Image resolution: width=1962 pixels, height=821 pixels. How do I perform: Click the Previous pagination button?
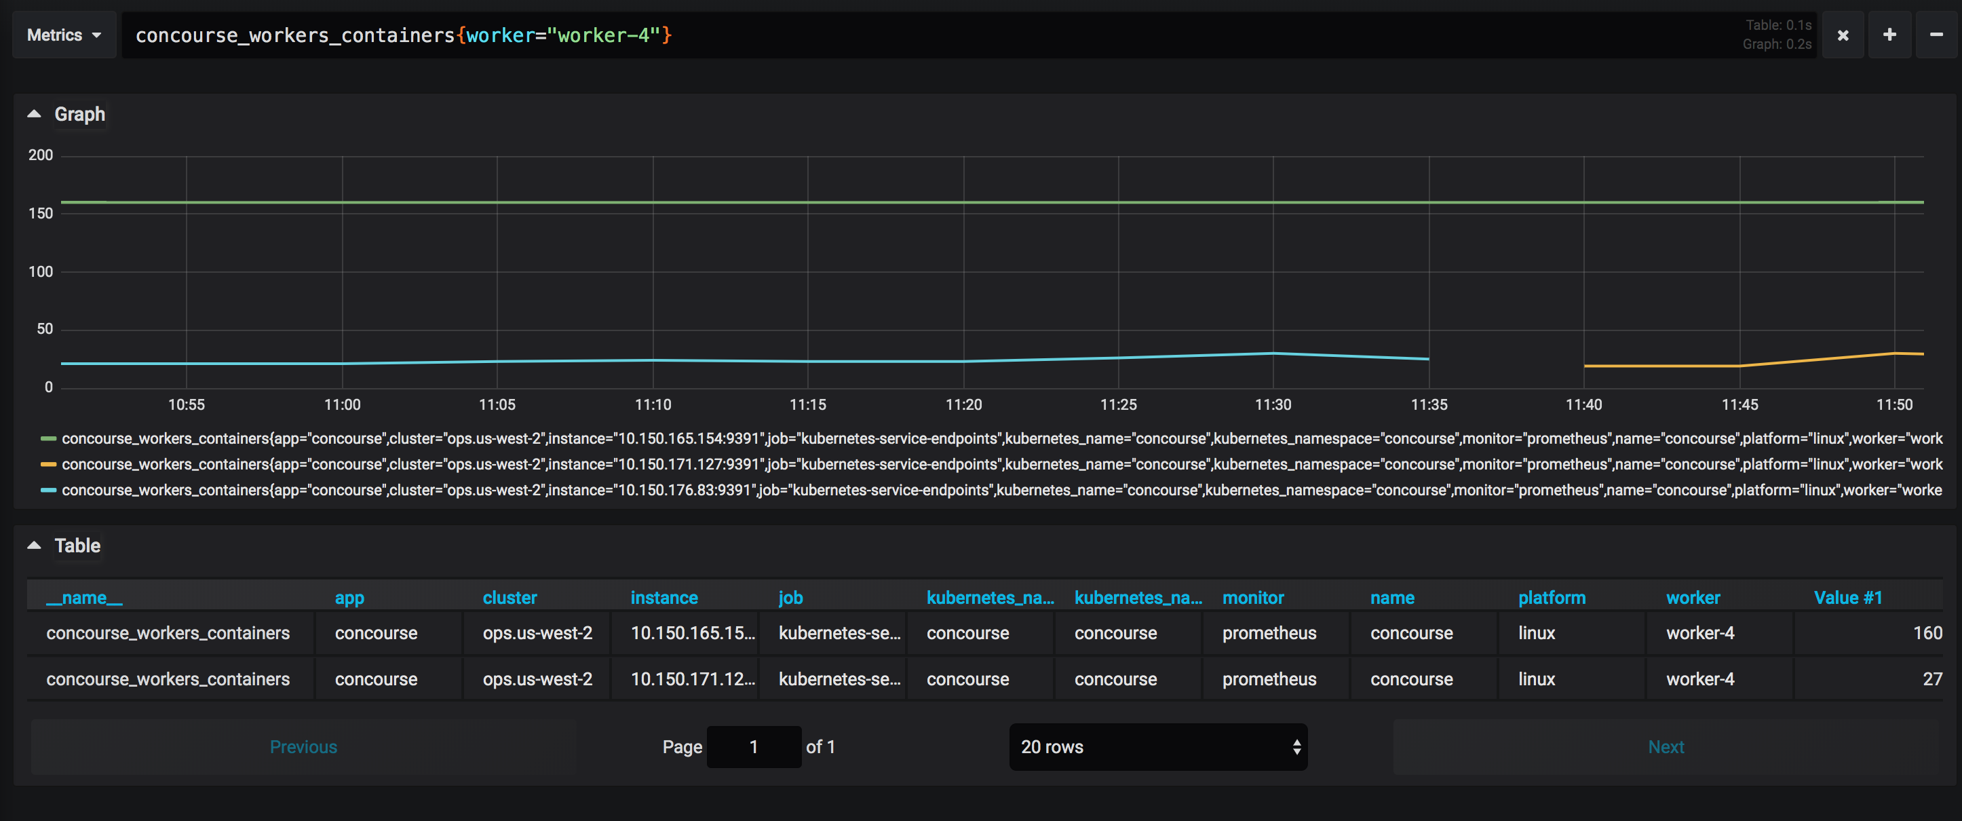(x=303, y=746)
